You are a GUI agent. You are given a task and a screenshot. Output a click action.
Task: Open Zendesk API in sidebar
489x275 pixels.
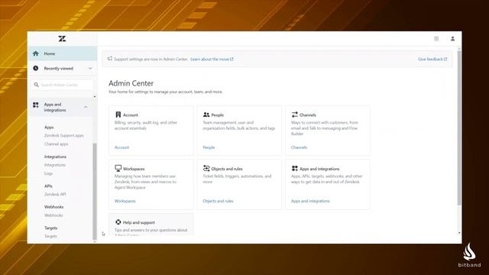click(55, 194)
